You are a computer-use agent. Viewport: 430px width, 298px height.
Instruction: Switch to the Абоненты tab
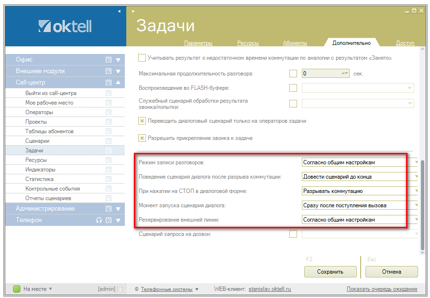295,43
